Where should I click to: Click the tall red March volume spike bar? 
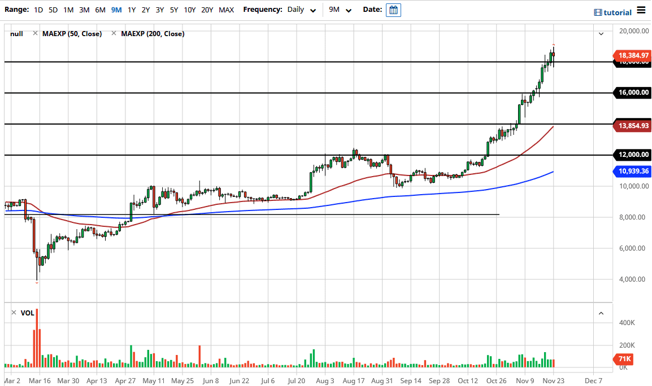(37, 338)
